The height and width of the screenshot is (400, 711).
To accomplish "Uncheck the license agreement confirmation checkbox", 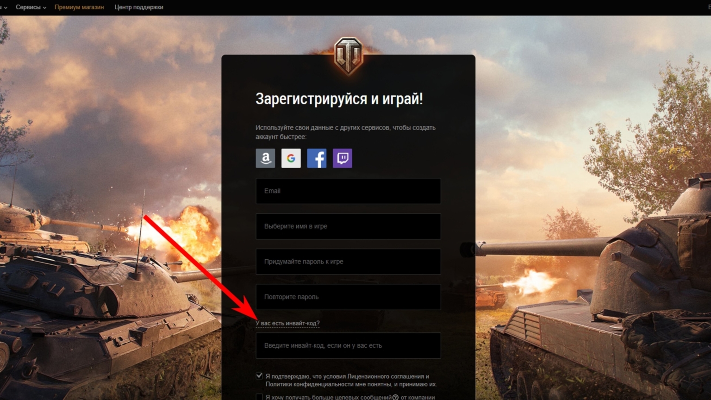I will click(x=259, y=376).
